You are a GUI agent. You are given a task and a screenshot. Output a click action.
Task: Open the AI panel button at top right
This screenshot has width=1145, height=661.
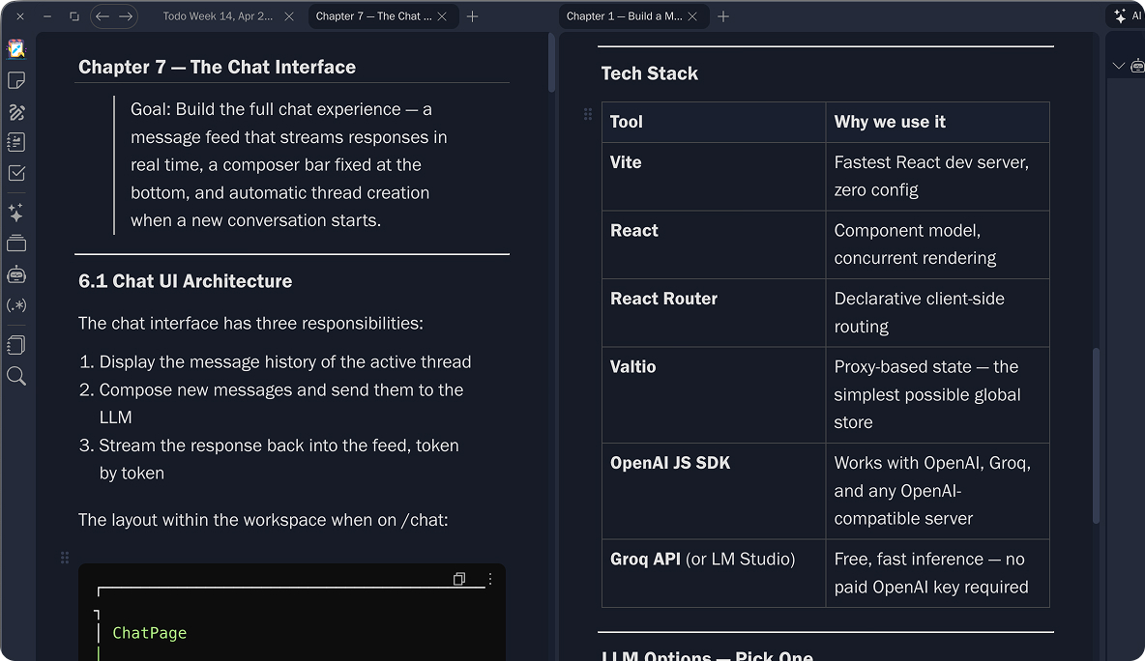coord(1128,16)
